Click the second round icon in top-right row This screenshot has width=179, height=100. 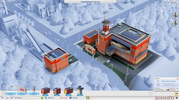[168, 2]
